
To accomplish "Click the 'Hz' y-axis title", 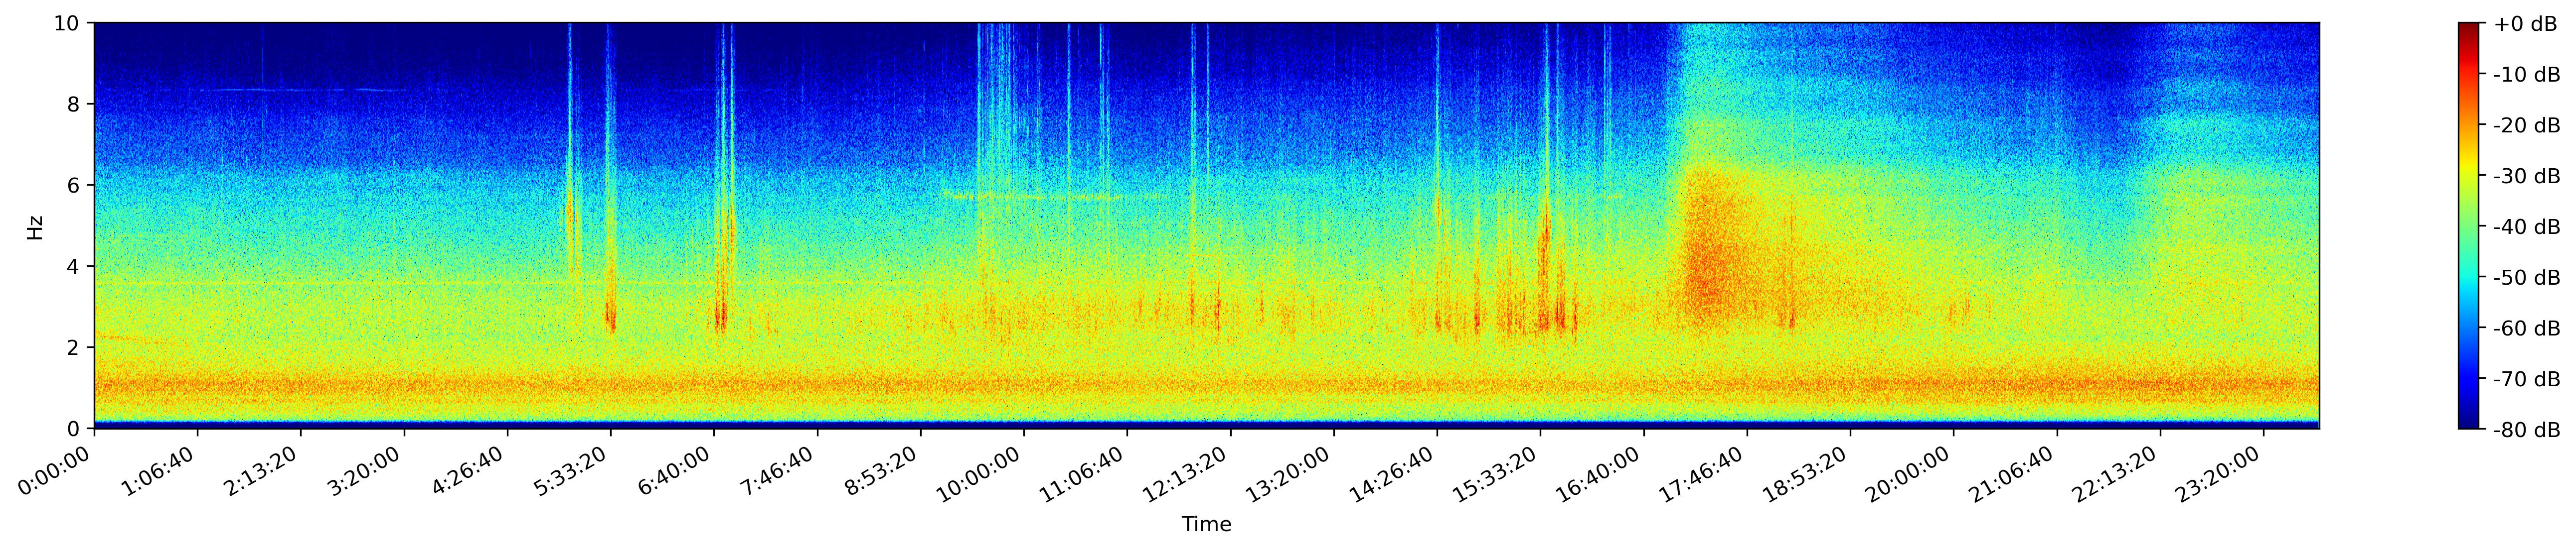I will pos(35,226).
